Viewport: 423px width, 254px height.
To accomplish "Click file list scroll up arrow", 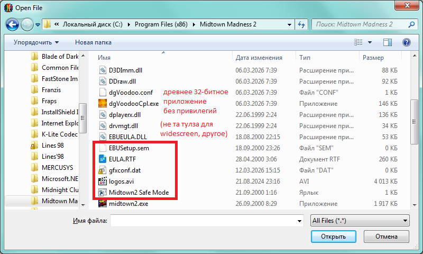I will 415,56.
